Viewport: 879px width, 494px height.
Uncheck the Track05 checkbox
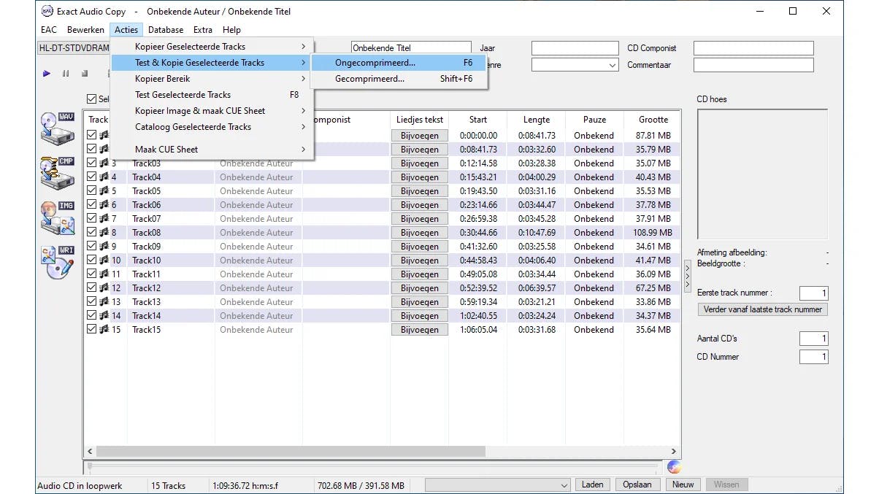91,190
